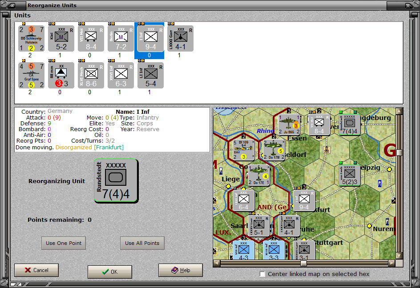Select the 88 mm anti-air unit
This screenshot has width=420, height=288.
[x=61, y=76]
